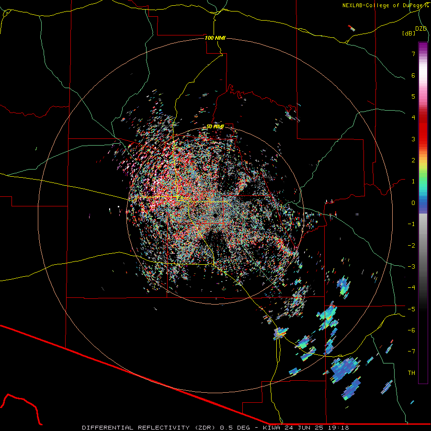Click the '0' value on the color scale
This screenshot has height=431, width=431.
point(413,203)
